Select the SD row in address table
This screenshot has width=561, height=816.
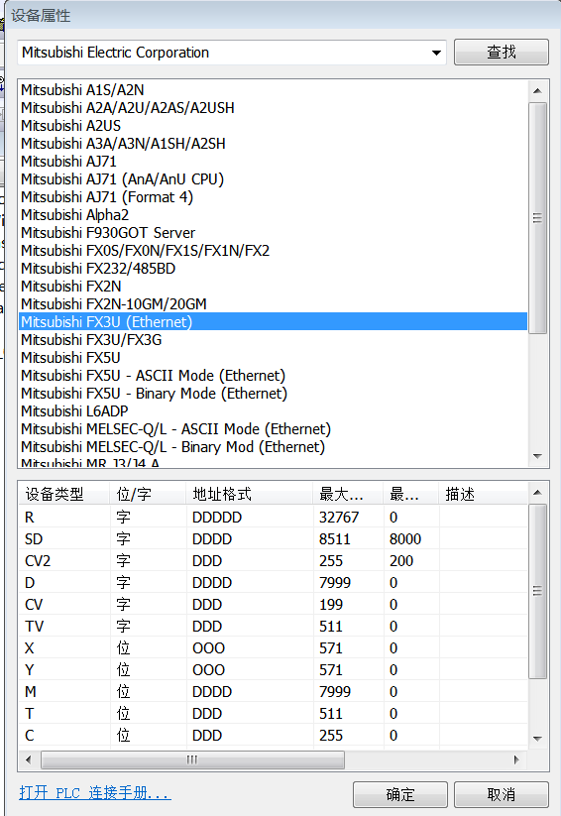[x=274, y=539]
